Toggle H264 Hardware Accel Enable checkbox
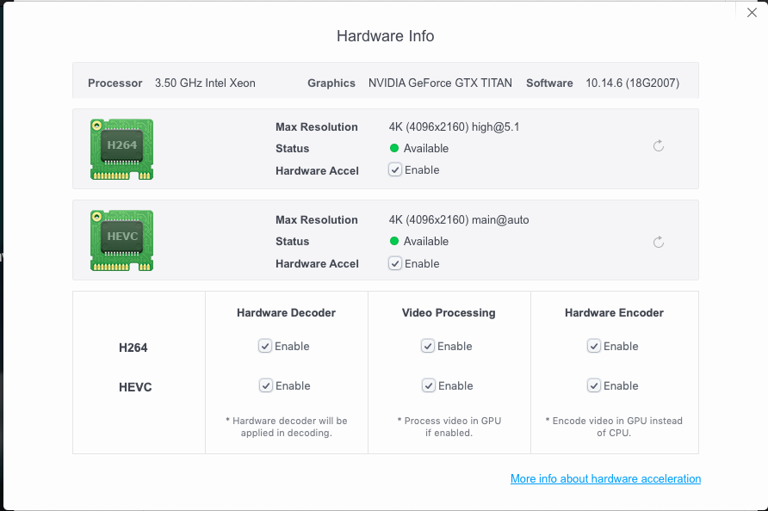 coord(395,170)
